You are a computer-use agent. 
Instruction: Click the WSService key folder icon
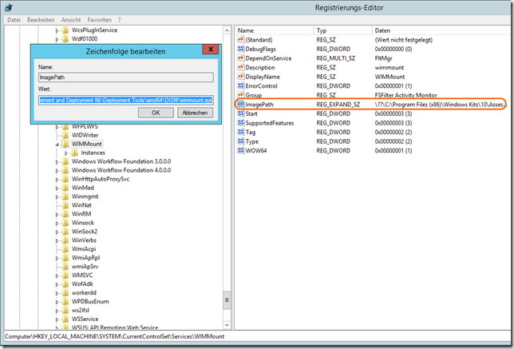[66, 319]
